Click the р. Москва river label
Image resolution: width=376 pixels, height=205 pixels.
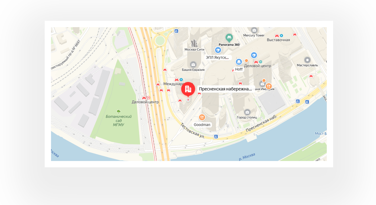point(247,156)
